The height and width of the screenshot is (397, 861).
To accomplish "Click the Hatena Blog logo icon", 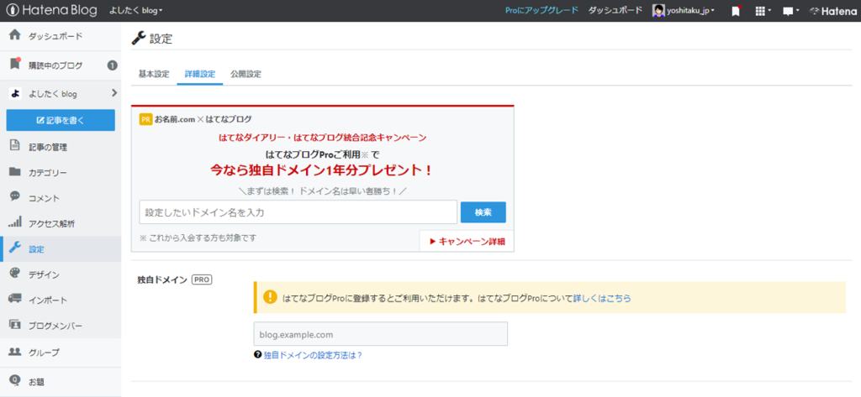I will click(x=12, y=10).
